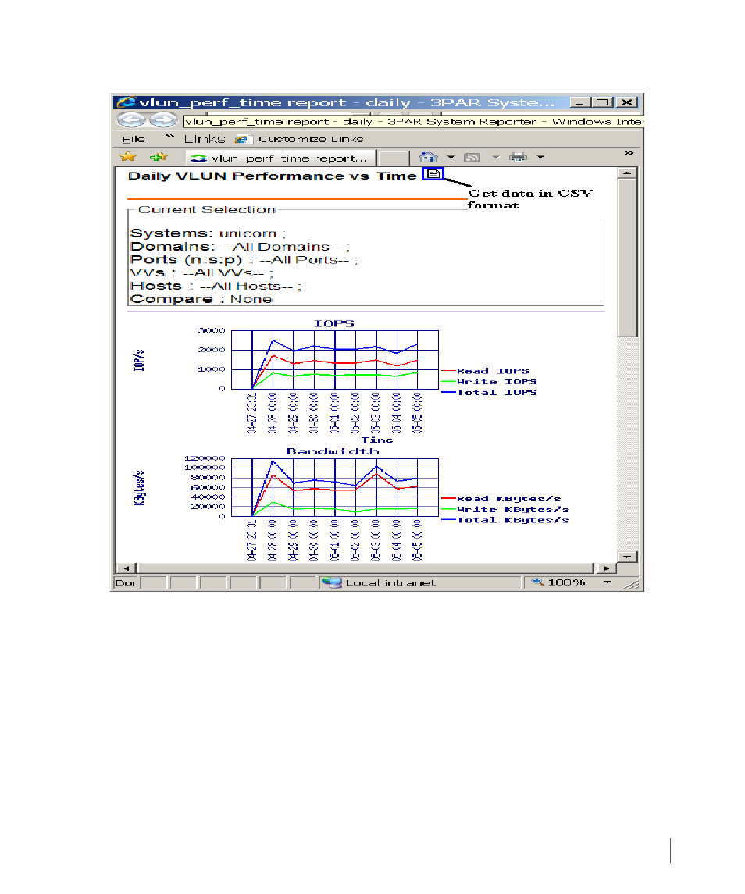Image resolution: width=745 pixels, height=894 pixels.
Task: Click the Bandwidth chart title
Action: (333, 451)
